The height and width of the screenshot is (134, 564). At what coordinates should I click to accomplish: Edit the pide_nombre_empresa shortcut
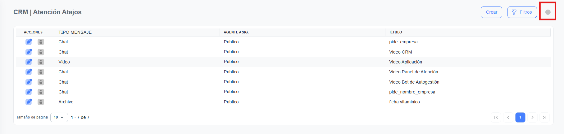pos(29,92)
